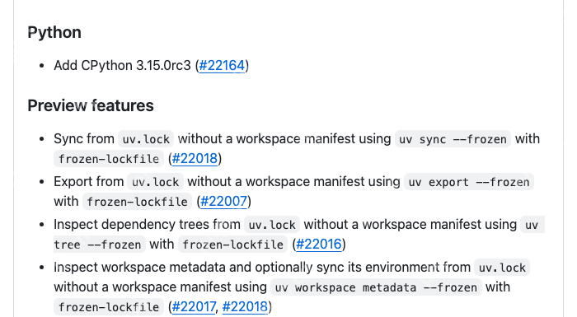Open #22018 link next to #22017
This screenshot has width=577, height=317.
click(x=245, y=306)
